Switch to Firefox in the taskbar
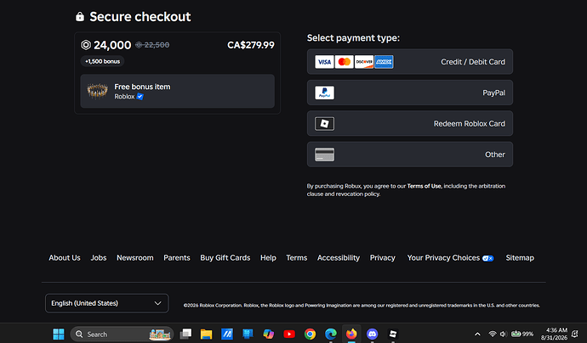 click(x=351, y=334)
